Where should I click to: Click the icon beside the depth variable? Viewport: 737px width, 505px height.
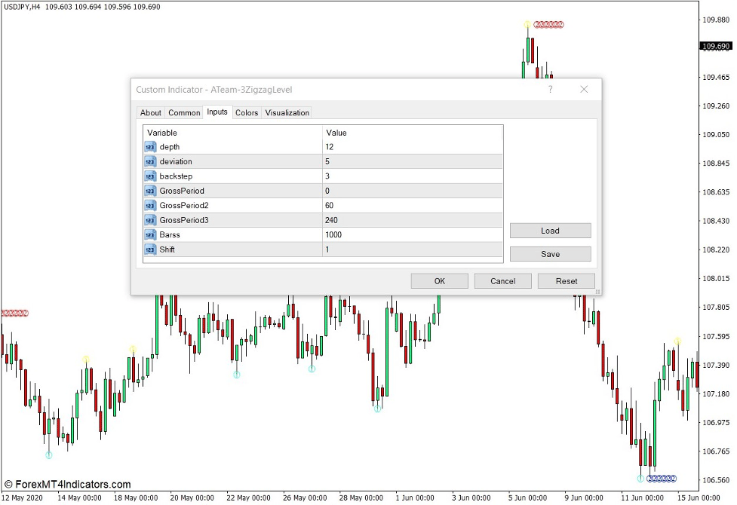click(150, 147)
